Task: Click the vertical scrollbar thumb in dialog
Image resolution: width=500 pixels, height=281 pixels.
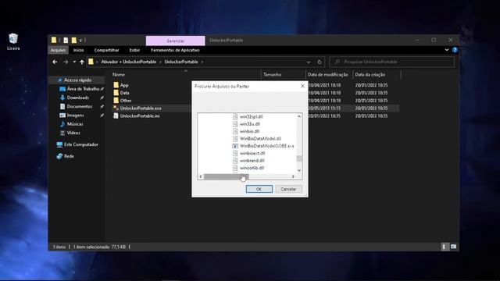Action: (299, 158)
